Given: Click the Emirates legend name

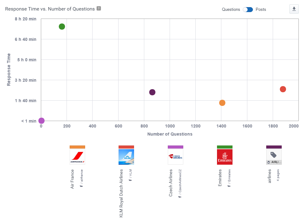Looking at the screenshot, I should pyautogui.click(x=220, y=178).
